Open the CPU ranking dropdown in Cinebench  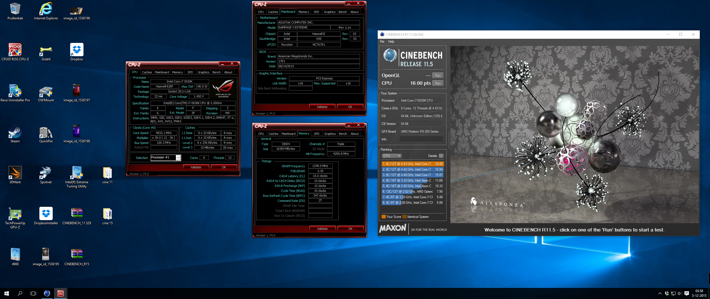coord(392,156)
